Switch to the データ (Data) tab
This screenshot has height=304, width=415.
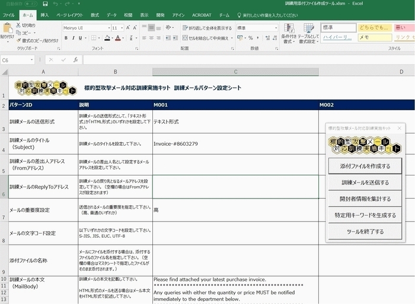111,14
